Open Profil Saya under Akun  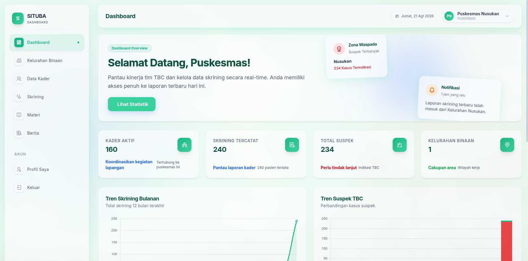[x=47, y=169]
